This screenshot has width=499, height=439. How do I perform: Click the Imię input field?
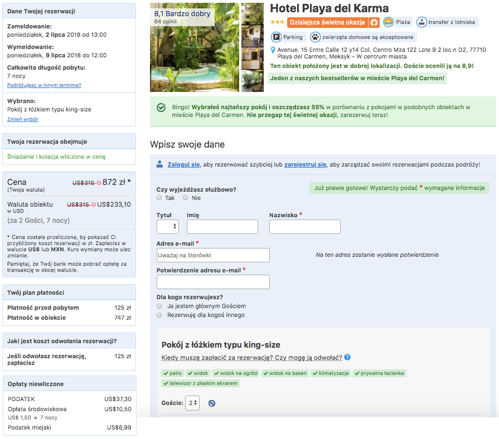(222, 227)
